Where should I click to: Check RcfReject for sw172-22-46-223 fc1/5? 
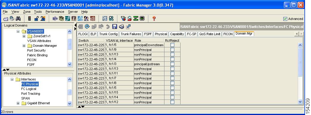click(172, 88)
